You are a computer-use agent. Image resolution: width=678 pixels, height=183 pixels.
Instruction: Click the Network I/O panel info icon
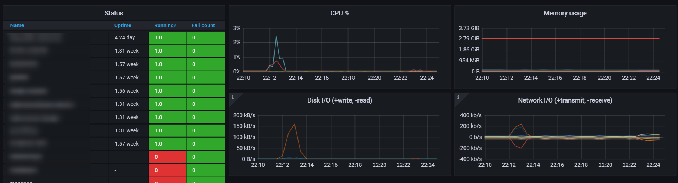(458, 97)
